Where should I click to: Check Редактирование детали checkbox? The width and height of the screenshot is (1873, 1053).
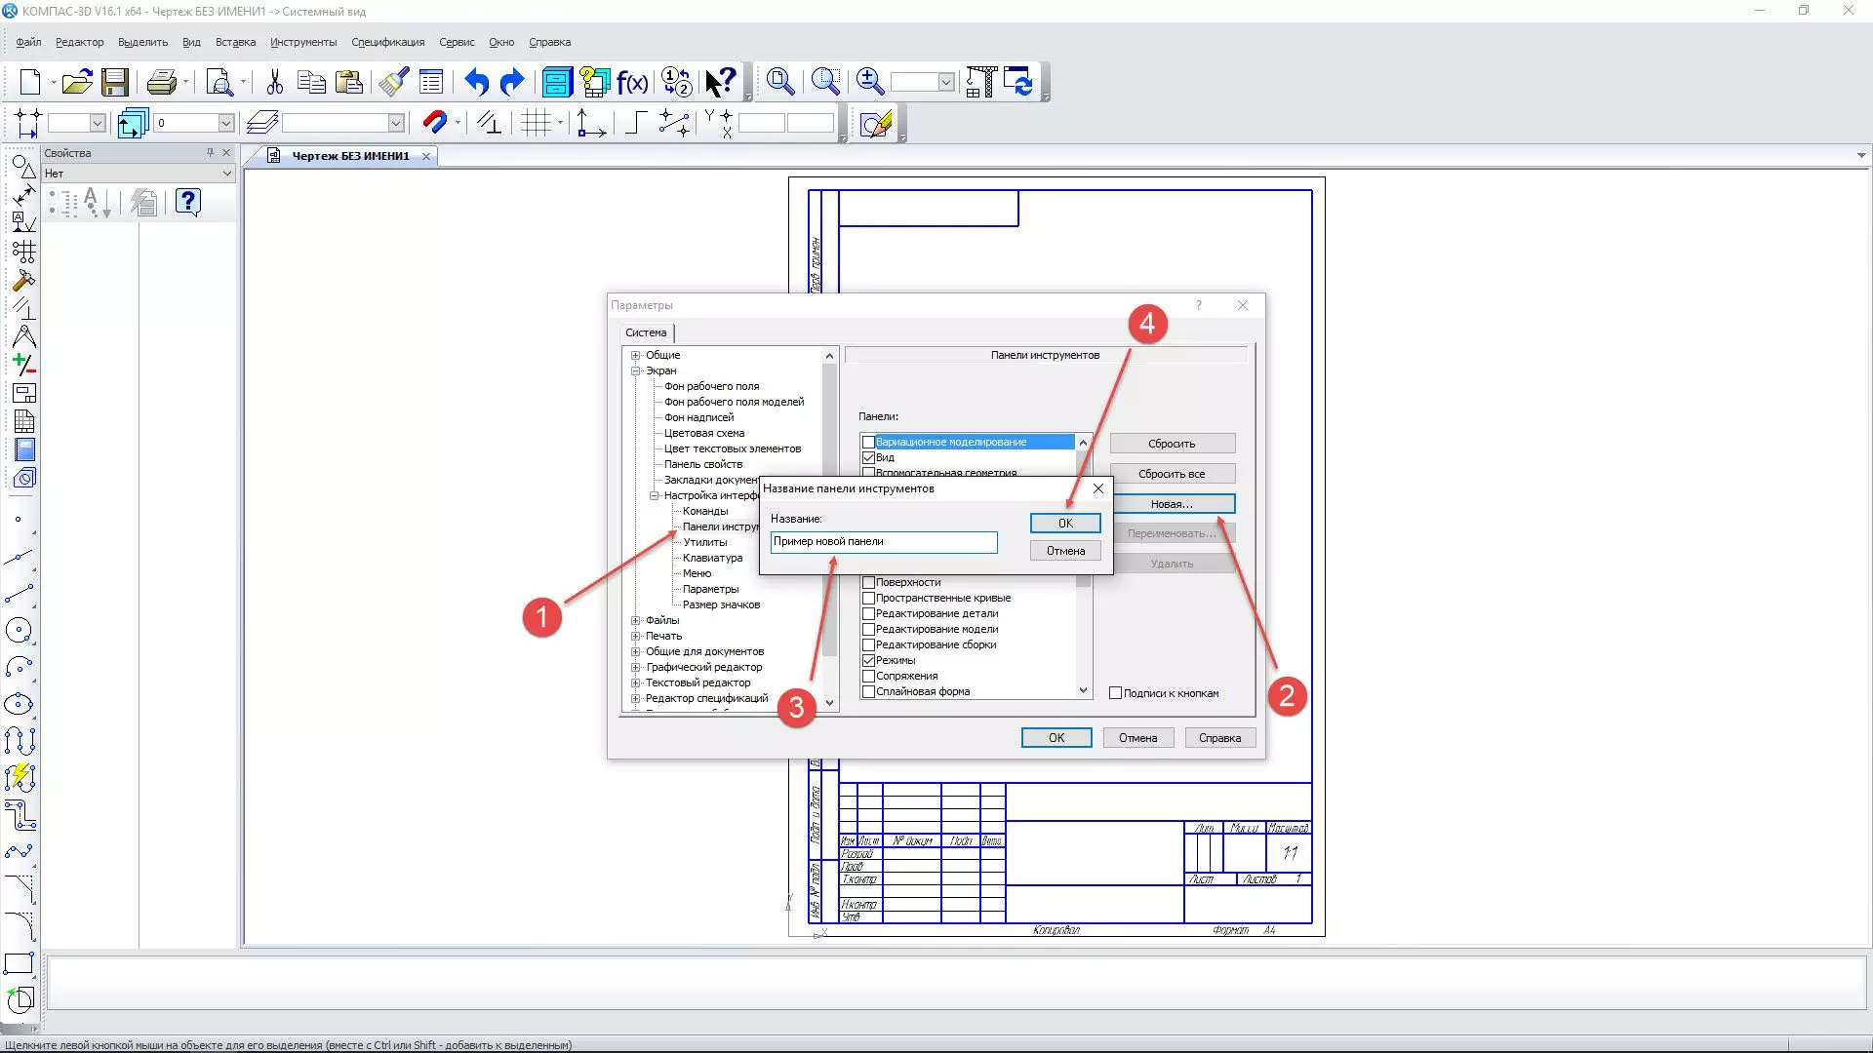pos(868,614)
